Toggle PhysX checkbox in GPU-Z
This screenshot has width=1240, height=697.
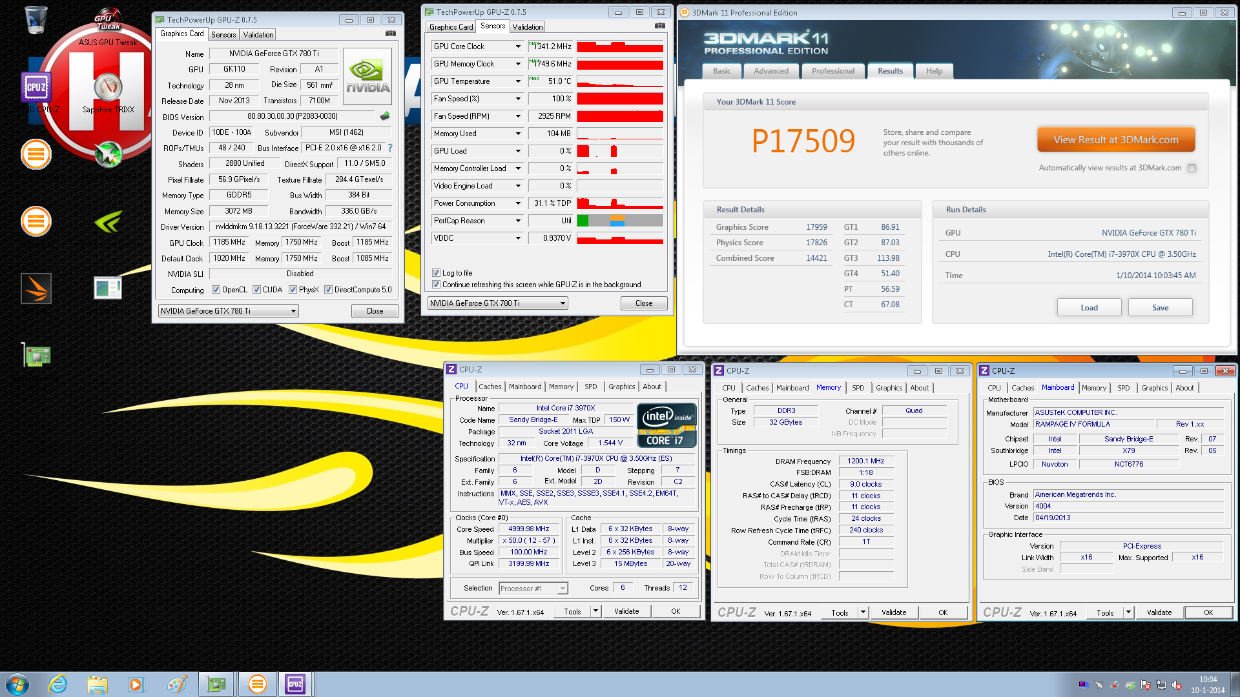coord(293,290)
